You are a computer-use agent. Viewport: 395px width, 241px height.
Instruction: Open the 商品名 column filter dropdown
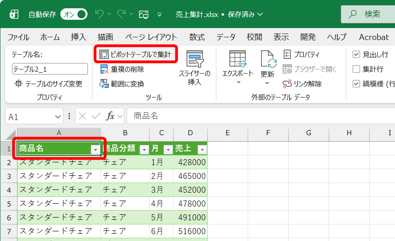click(x=95, y=149)
